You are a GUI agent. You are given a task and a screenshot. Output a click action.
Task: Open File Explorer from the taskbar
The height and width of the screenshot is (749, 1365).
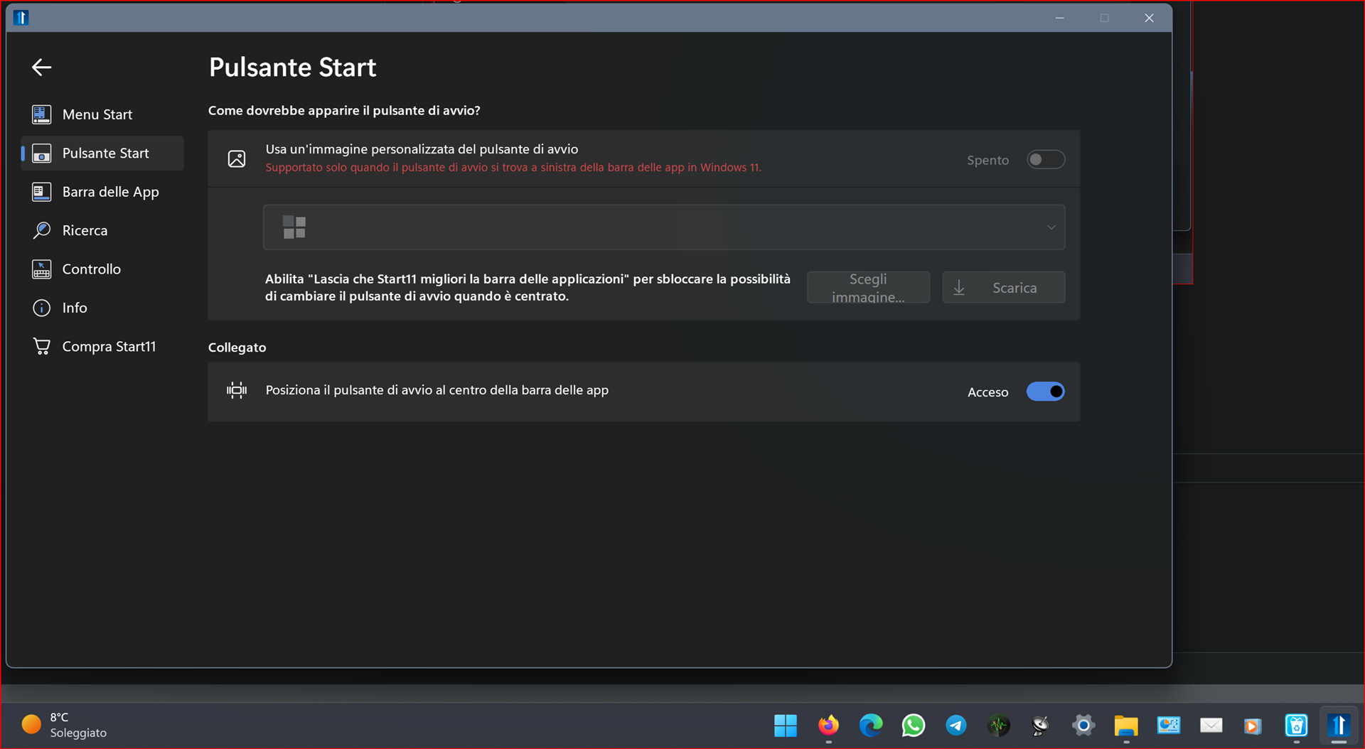click(x=1126, y=726)
